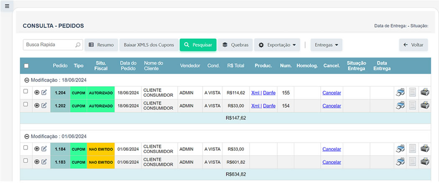Collapse the Modificação 01/06/2024 group
Image resolution: width=439 pixels, height=183 pixels.
click(x=27, y=136)
